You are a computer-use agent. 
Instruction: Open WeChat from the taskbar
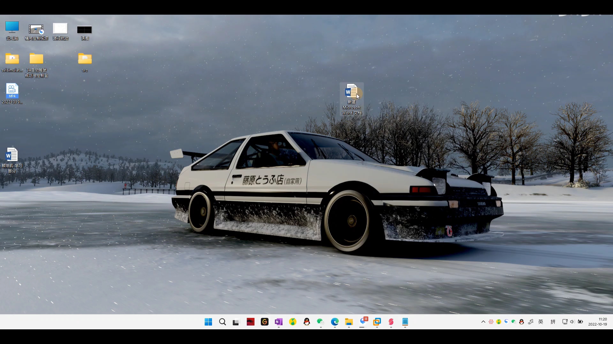321,322
